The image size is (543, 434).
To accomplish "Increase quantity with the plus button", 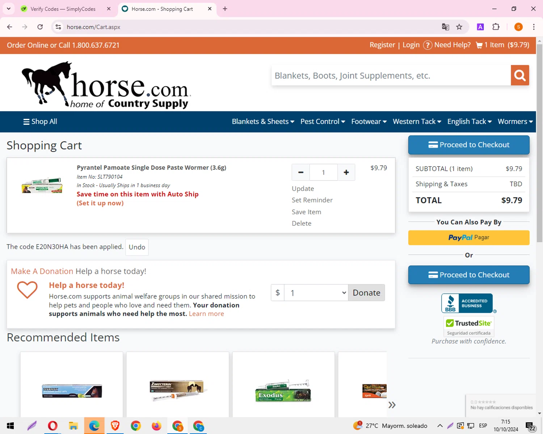I will pyautogui.click(x=346, y=173).
